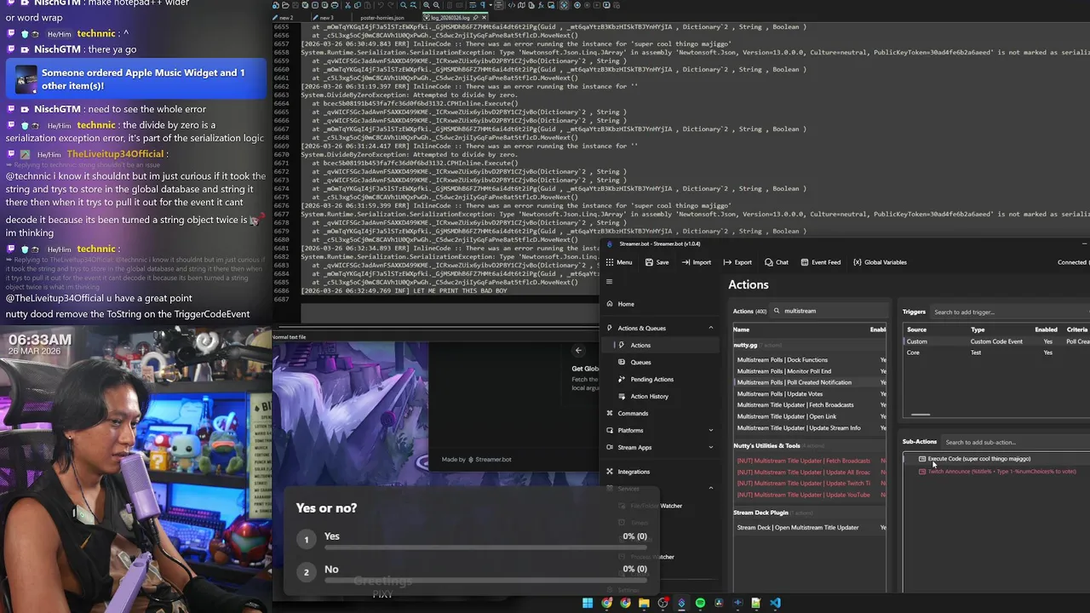Switch to the new 2 tab in Notepad++

coord(284,18)
